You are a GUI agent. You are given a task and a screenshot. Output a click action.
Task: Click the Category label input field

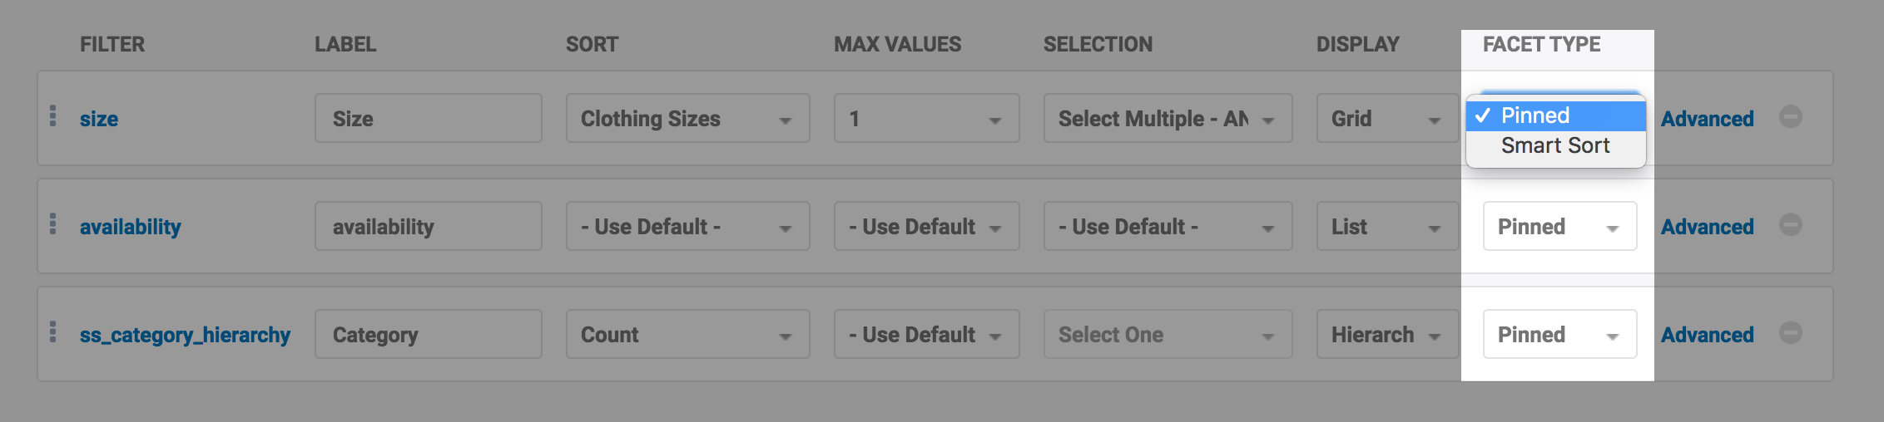point(428,335)
